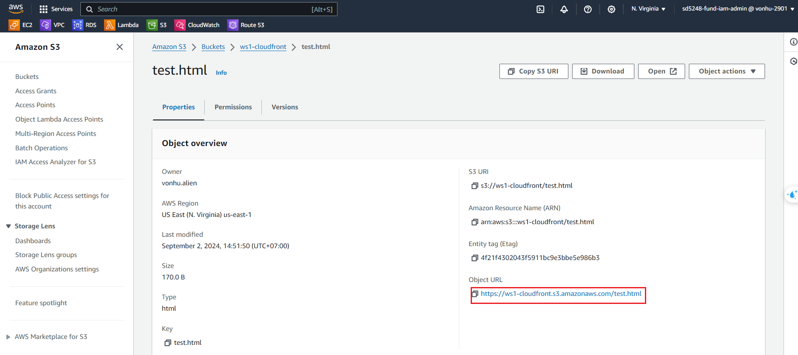
Task: Open the Services grid menu
Action: tap(56, 9)
